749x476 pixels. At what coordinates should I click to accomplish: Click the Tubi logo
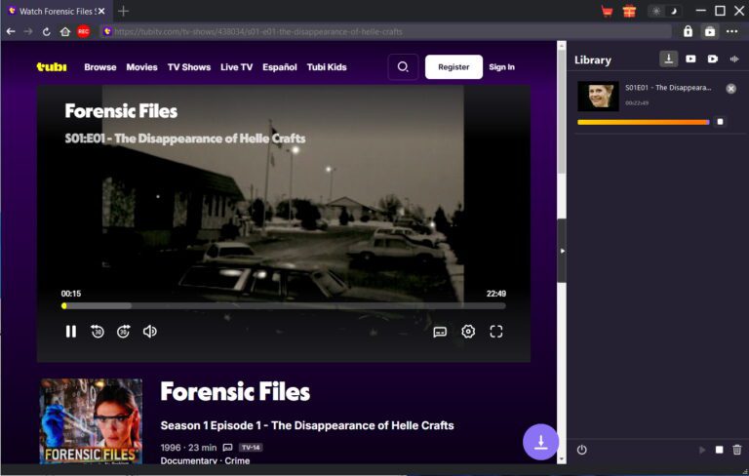click(x=52, y=67)
